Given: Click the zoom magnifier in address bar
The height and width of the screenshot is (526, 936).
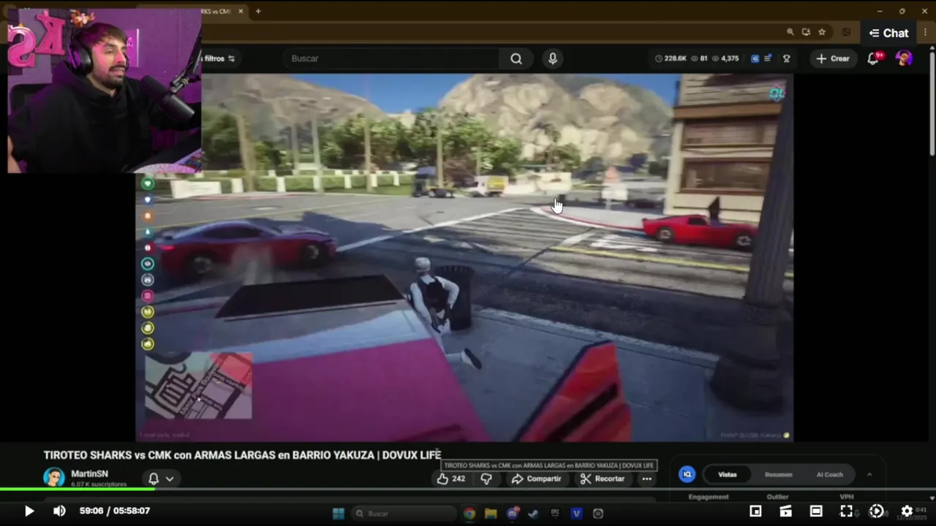Looking at the screenshot, I should (790, 32).
